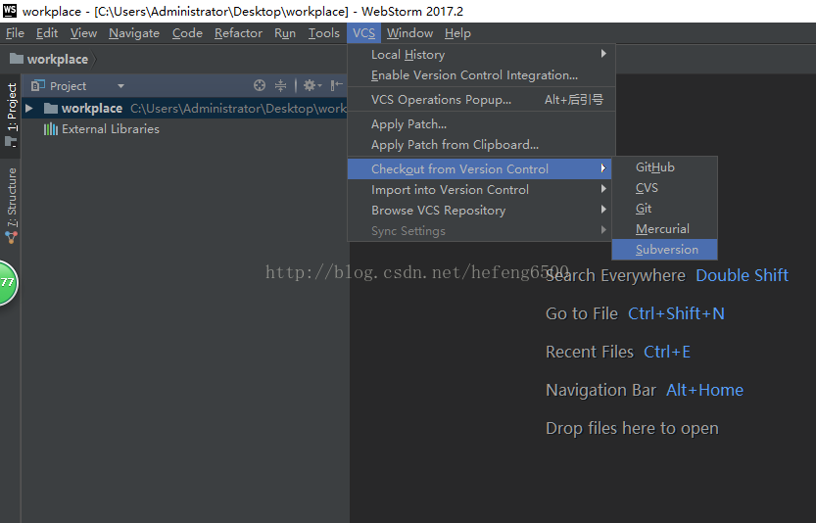Expand Browse VCS Repository submenu
The image size is (816, 523).
[481, 211]
